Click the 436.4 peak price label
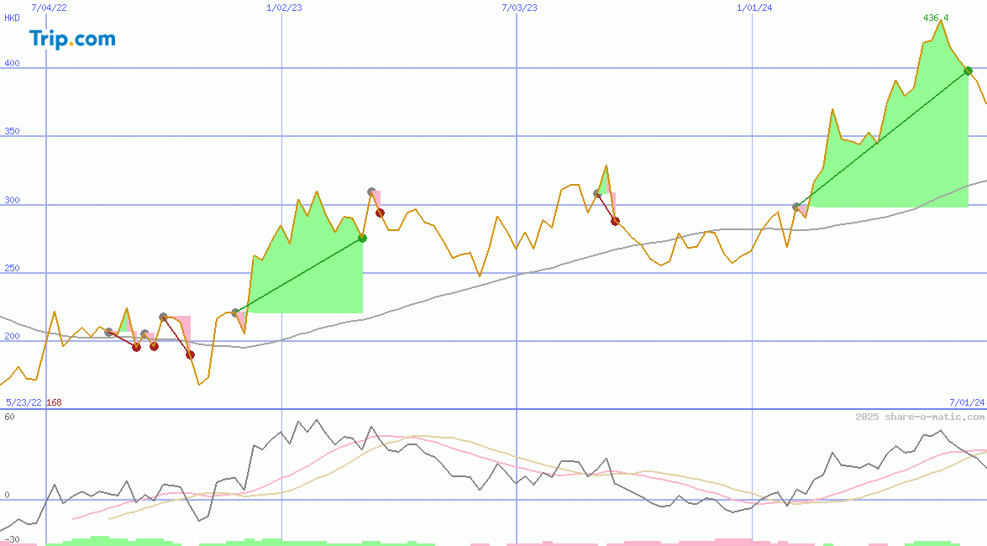987x546 pixels. (936, 18)
